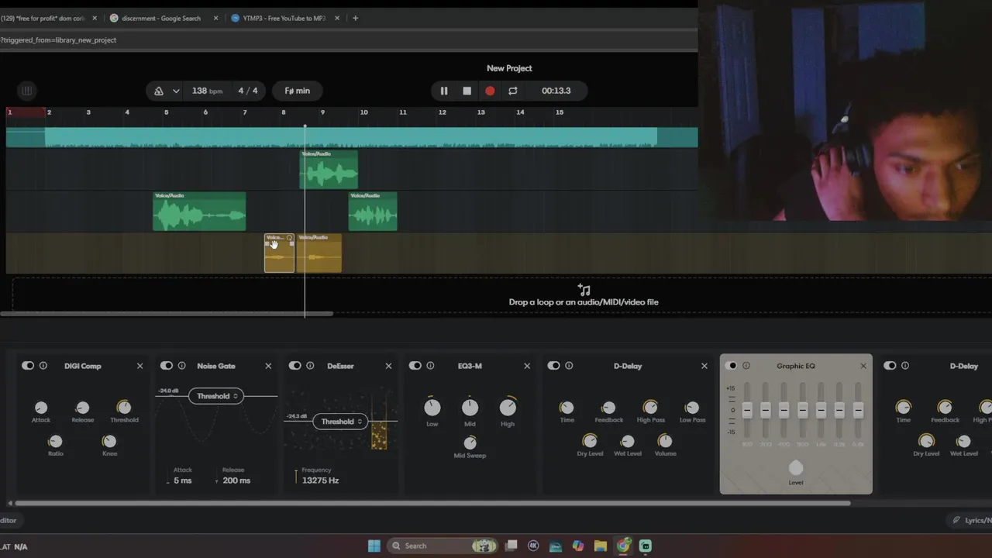Open the Noise Gate Threshold dropdown
This screenshot has height=558, width=992.
pyautogui.click(x=216, y=396)
